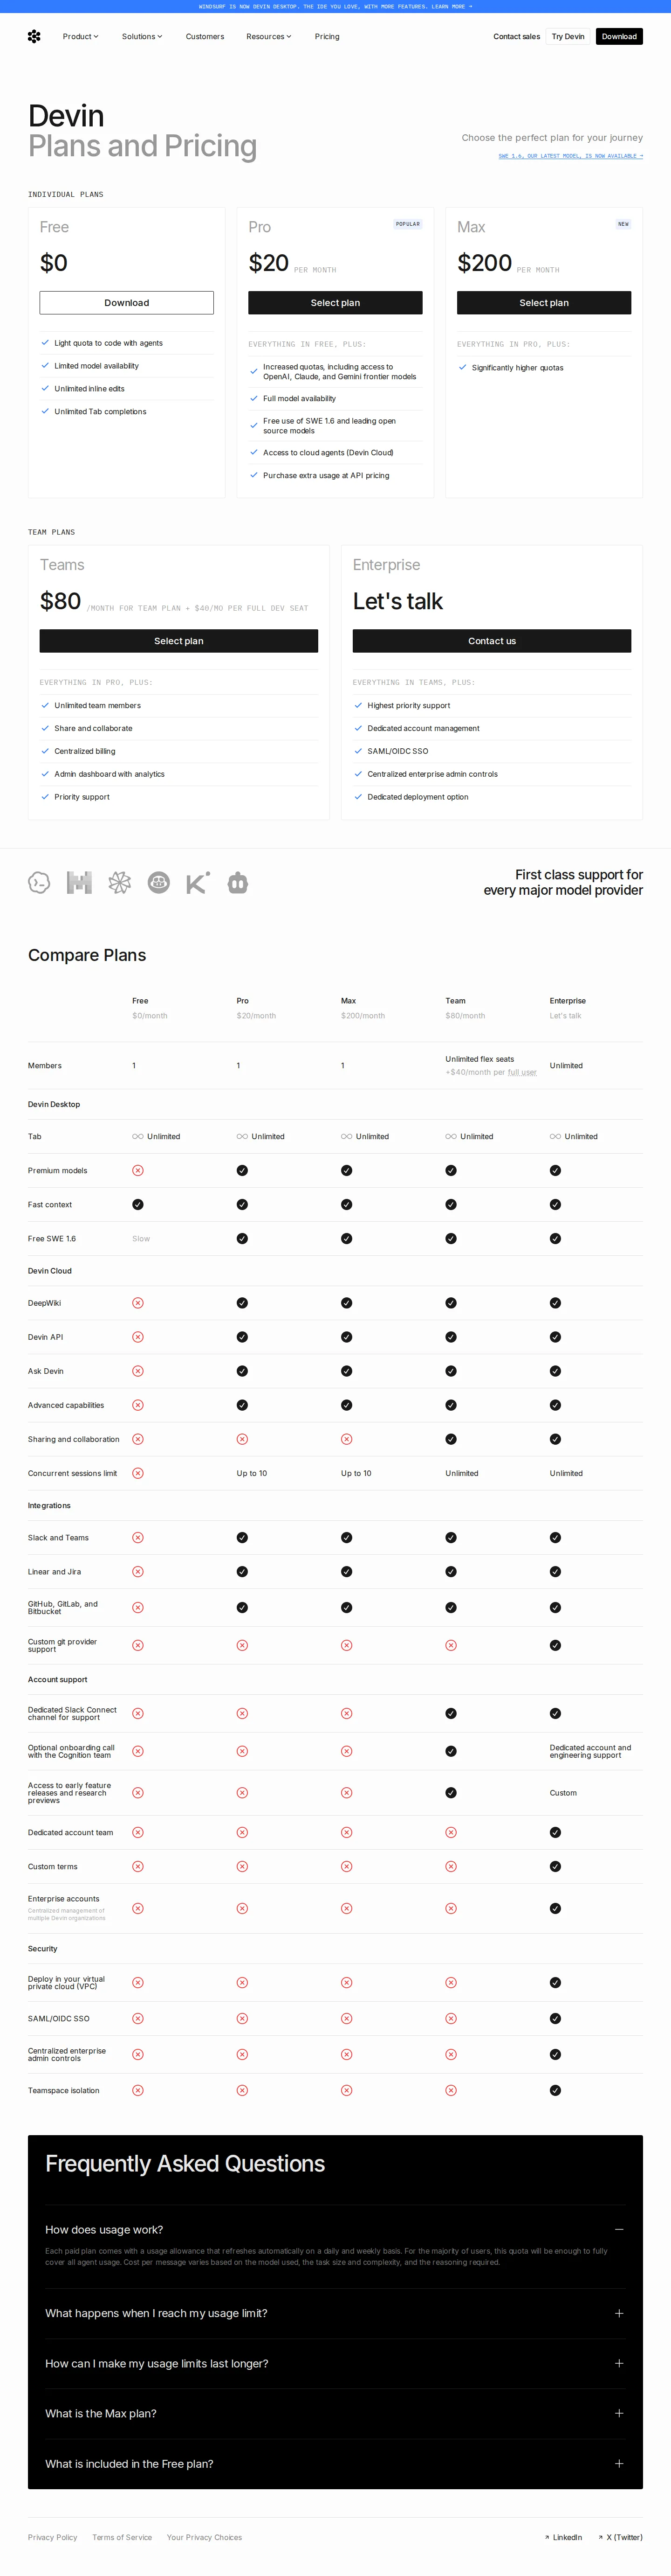Open the Pricing nav item
The width and height of the screenshot is (671, 2576).
coord(327,36)
